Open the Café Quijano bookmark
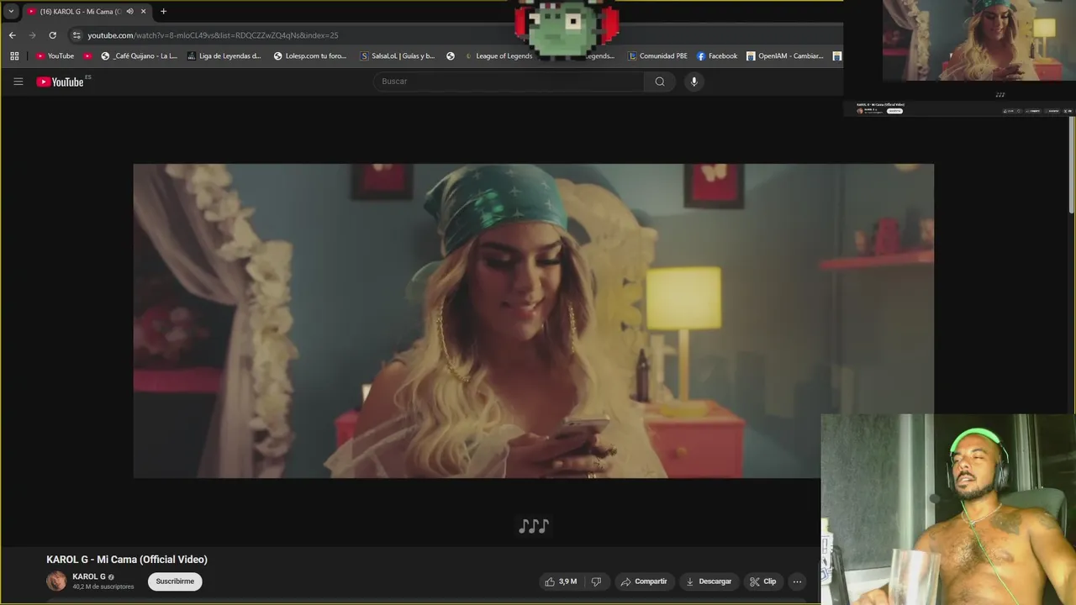Screen dimensions: 1076x605 (139, 56)
